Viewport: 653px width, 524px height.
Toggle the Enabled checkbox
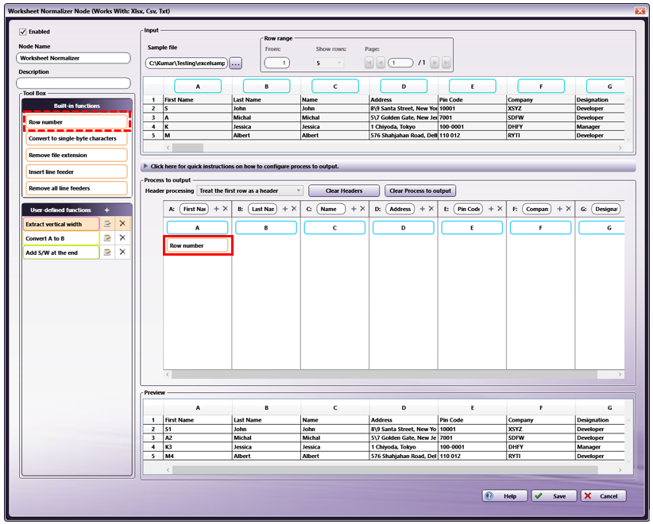point(23,32)
